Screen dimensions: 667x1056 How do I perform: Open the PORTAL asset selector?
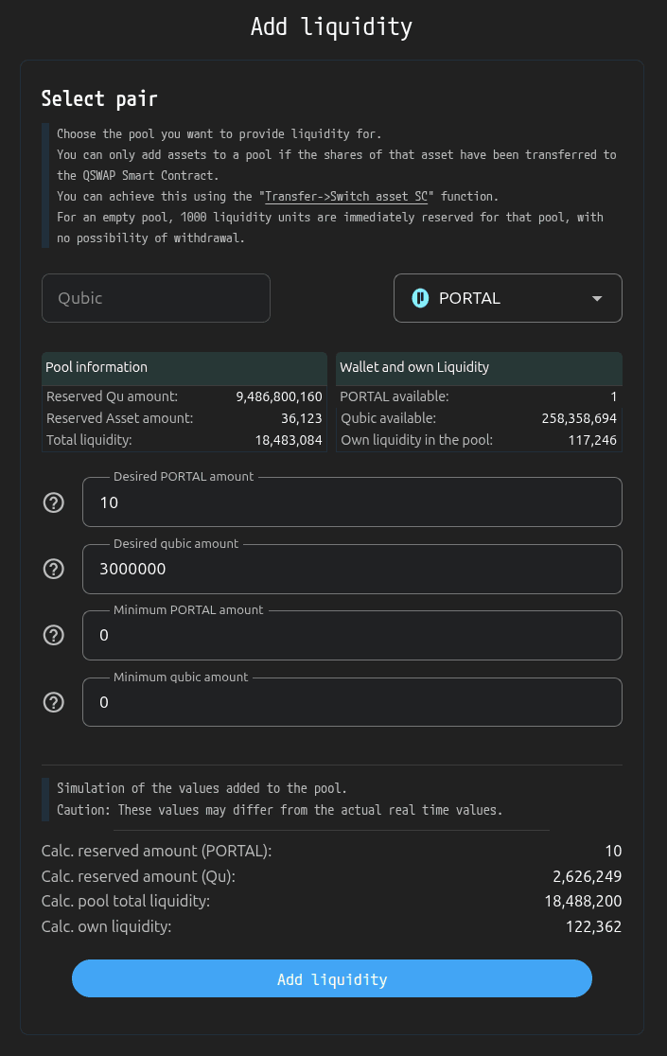click(x=507, y=298)
